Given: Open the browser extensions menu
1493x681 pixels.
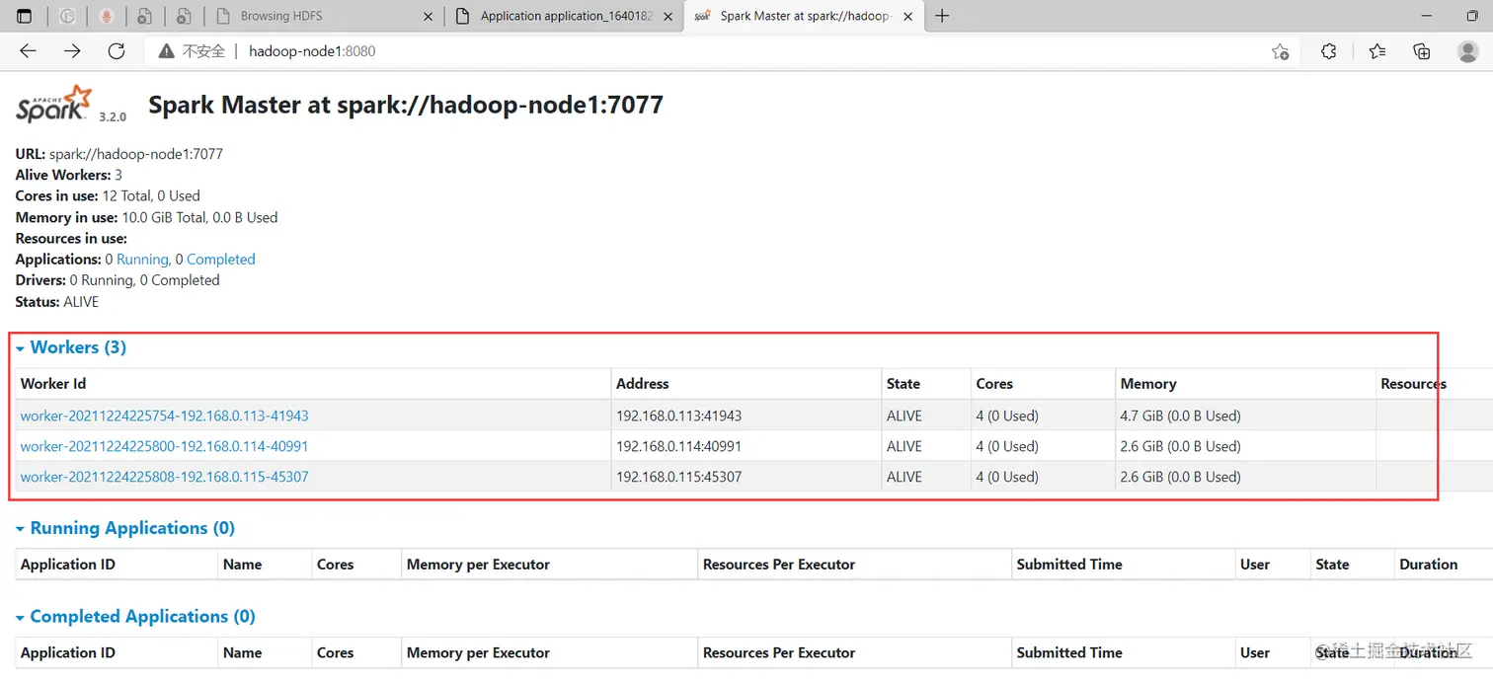Looking at the screenshot, I should pos(1329,51).
